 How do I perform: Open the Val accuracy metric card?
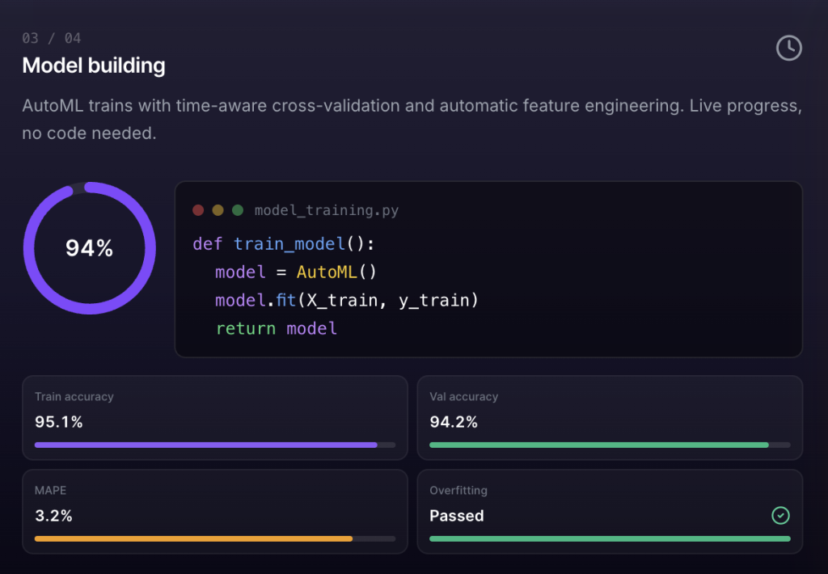pyautogui.click(x=610, y=416)
